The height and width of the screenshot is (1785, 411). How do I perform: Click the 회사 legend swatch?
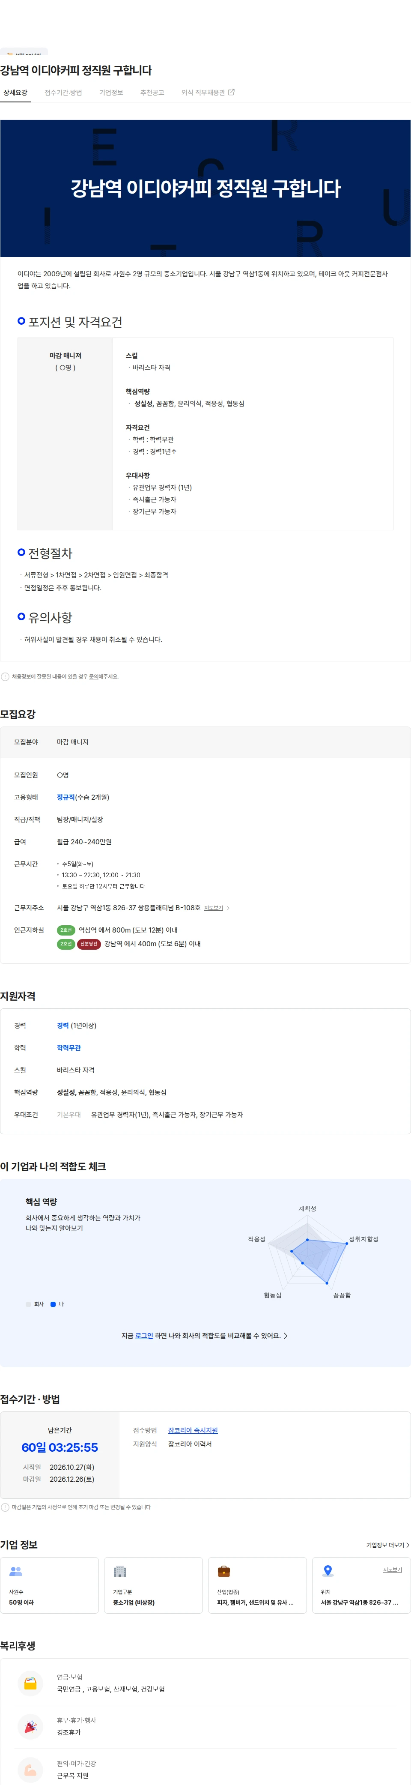tap(28, 1304)
